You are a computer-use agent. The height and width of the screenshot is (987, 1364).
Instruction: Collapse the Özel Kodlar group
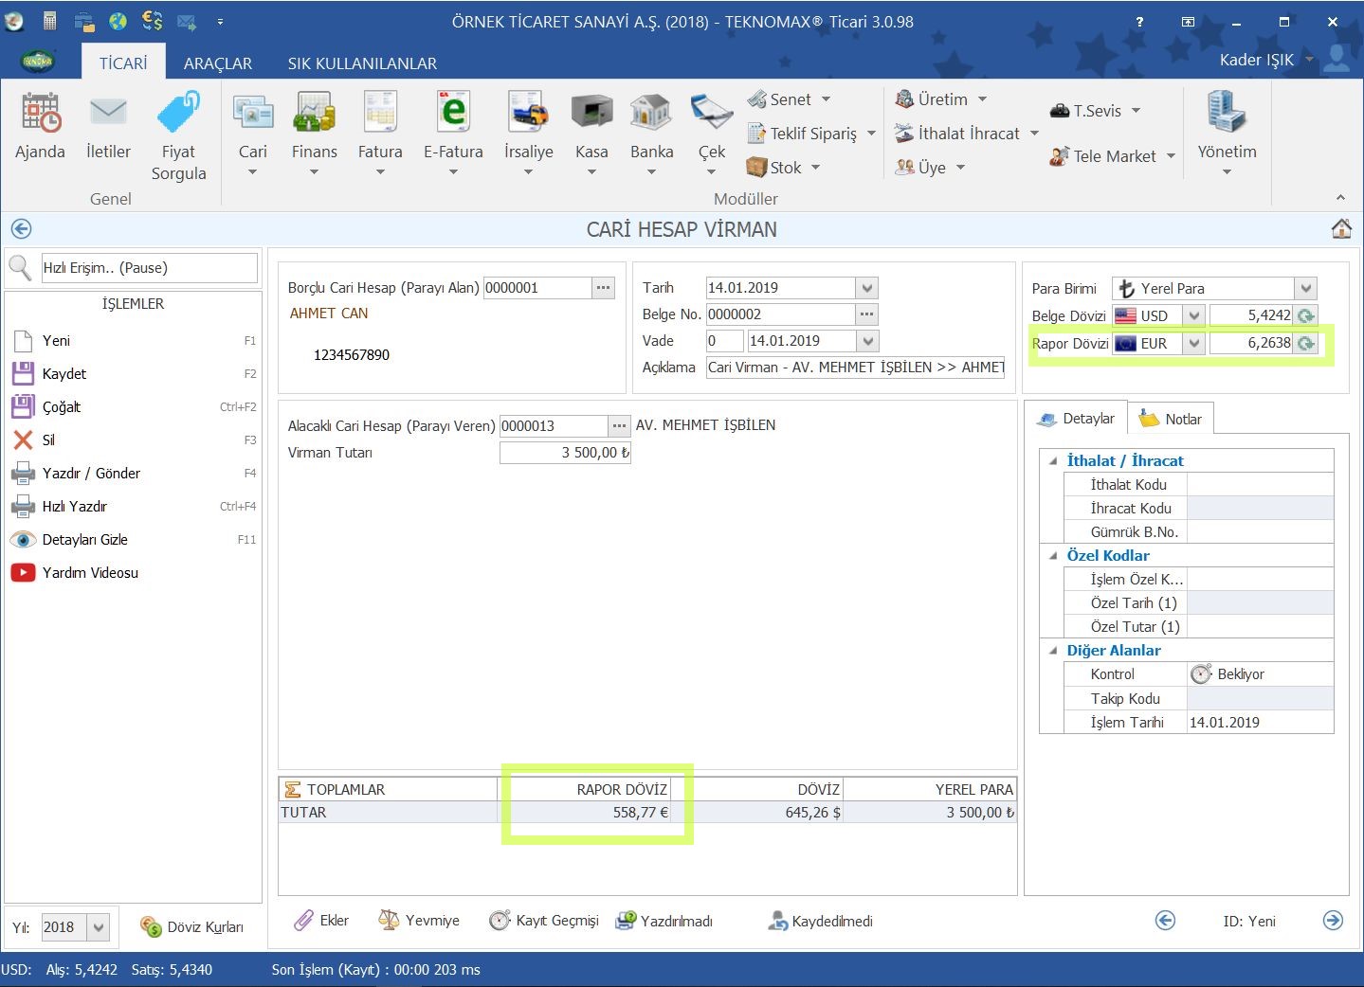(1053, 556)
